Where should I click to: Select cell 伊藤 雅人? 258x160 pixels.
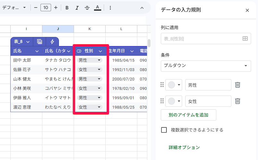tap(26, 98)
